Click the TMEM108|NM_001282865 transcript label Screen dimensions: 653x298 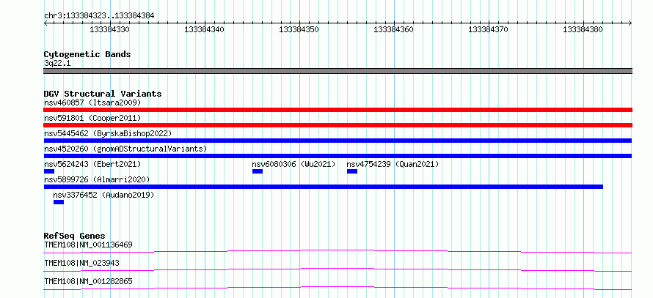(x=88, y=281)
